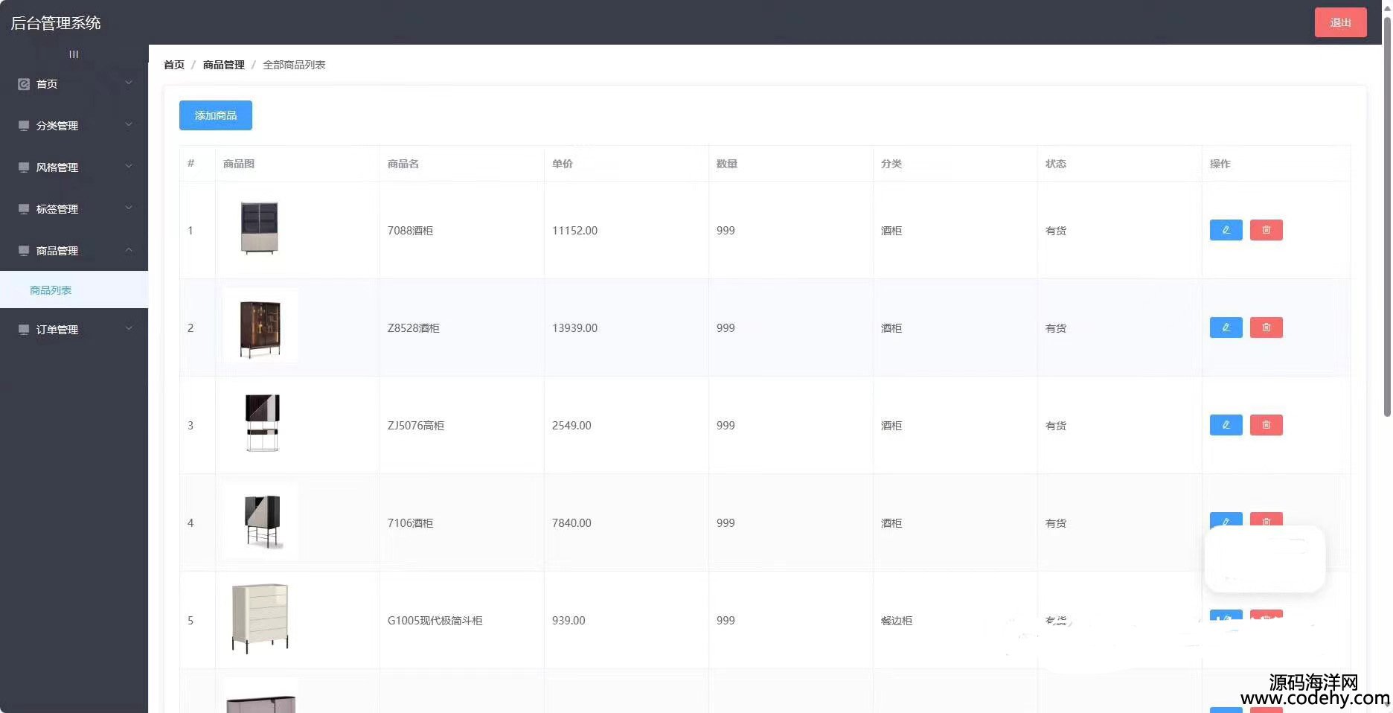This screenshot has height=713, width=1393.
Task: Expand the 风格管理 menu chevron
Action: pos(129,166)
